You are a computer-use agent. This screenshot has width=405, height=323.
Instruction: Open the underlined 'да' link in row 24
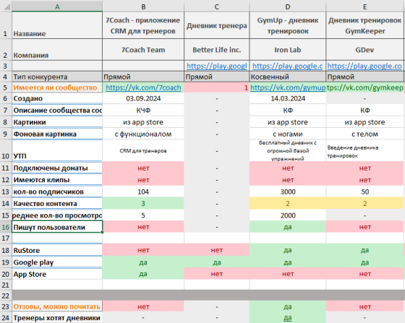288,318
